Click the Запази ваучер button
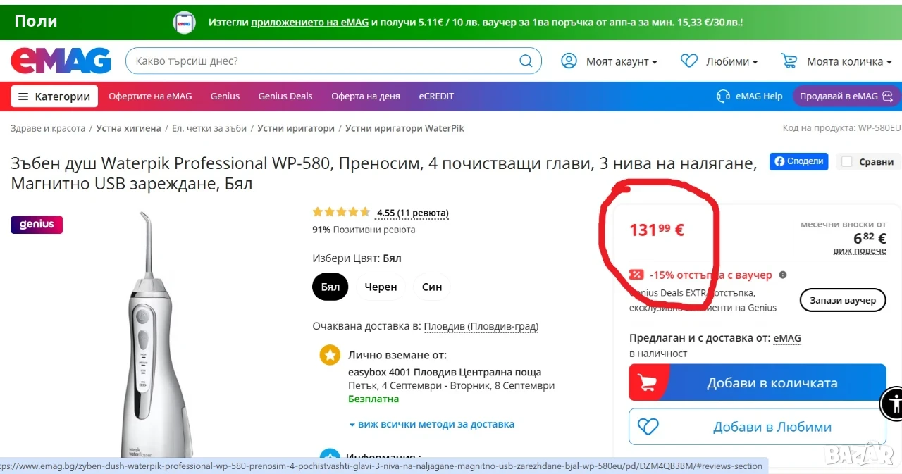Viewport: 902px width, 474px height. pyautogui.click(x=843, y=300)
